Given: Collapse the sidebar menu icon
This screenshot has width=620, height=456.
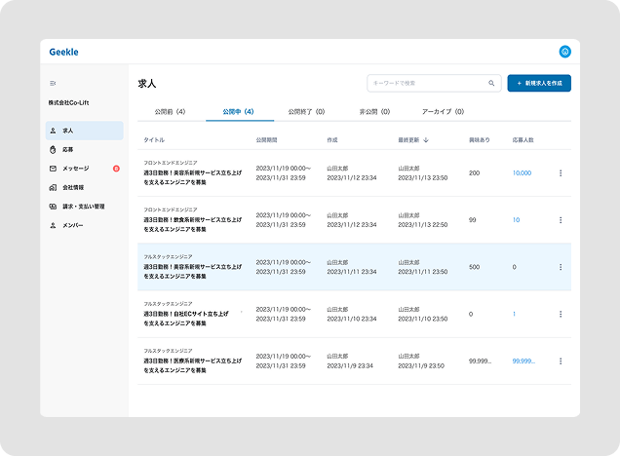Looking at the screenshot, I should tap(53, 83).
